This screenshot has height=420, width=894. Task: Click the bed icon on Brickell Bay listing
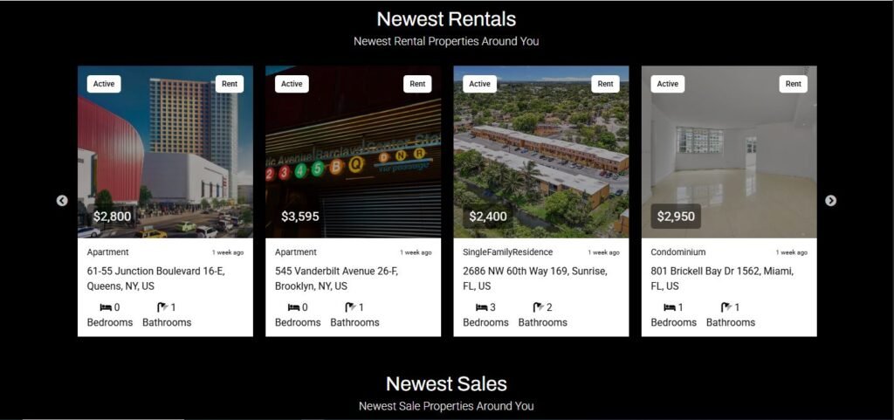pos(670,307)
